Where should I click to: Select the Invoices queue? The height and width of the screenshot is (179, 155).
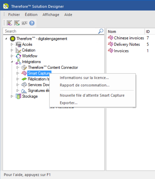click(121, 51)
